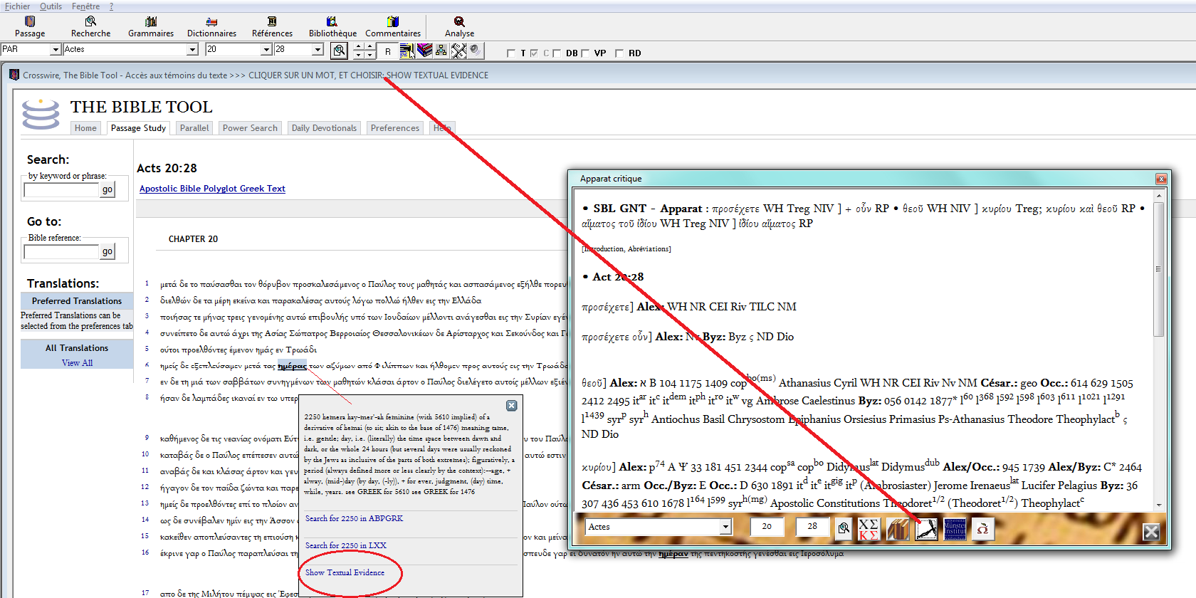Toggle the DB checkbox

pyautogui.click(x=557, y=53)
